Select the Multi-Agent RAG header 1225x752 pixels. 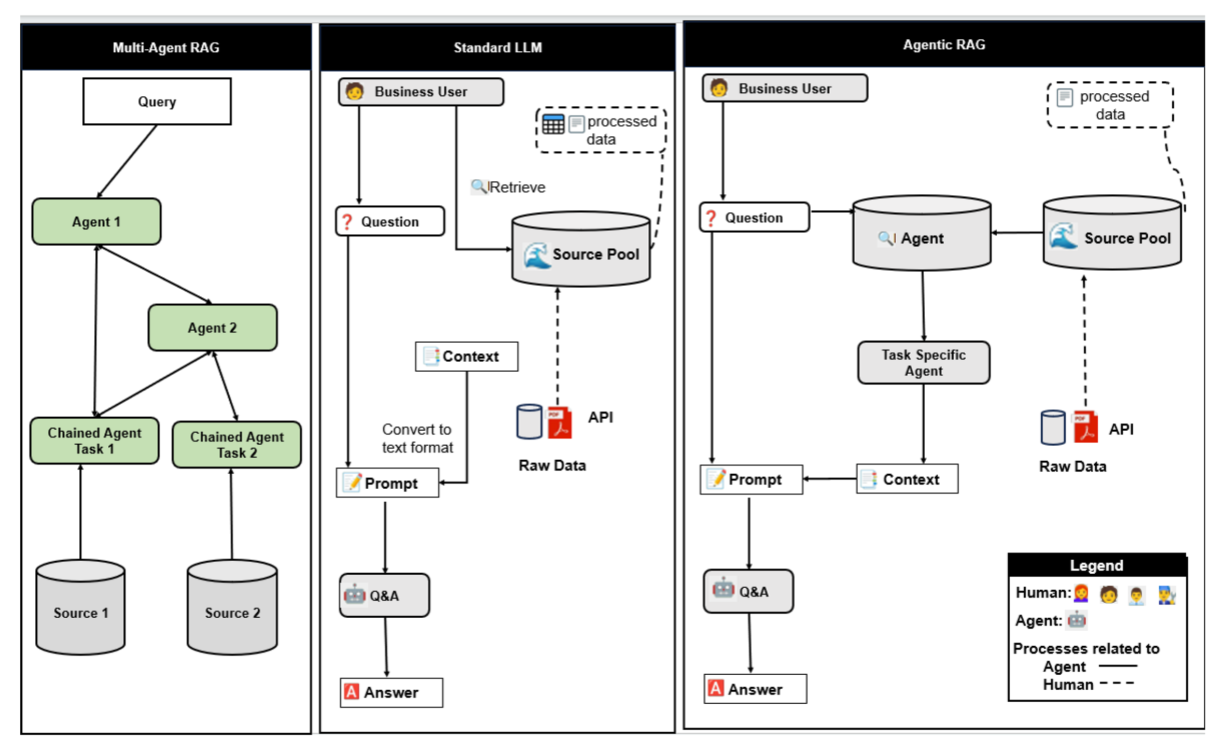166,47
